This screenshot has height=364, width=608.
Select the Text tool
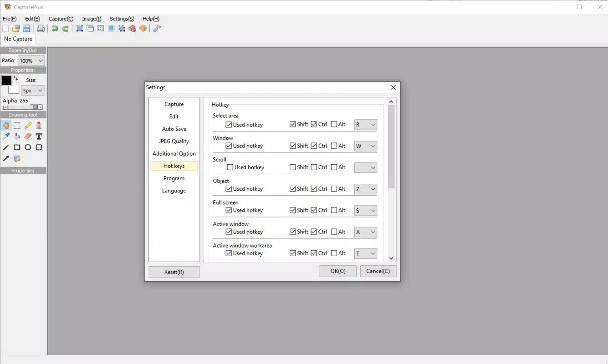point(39,136)
